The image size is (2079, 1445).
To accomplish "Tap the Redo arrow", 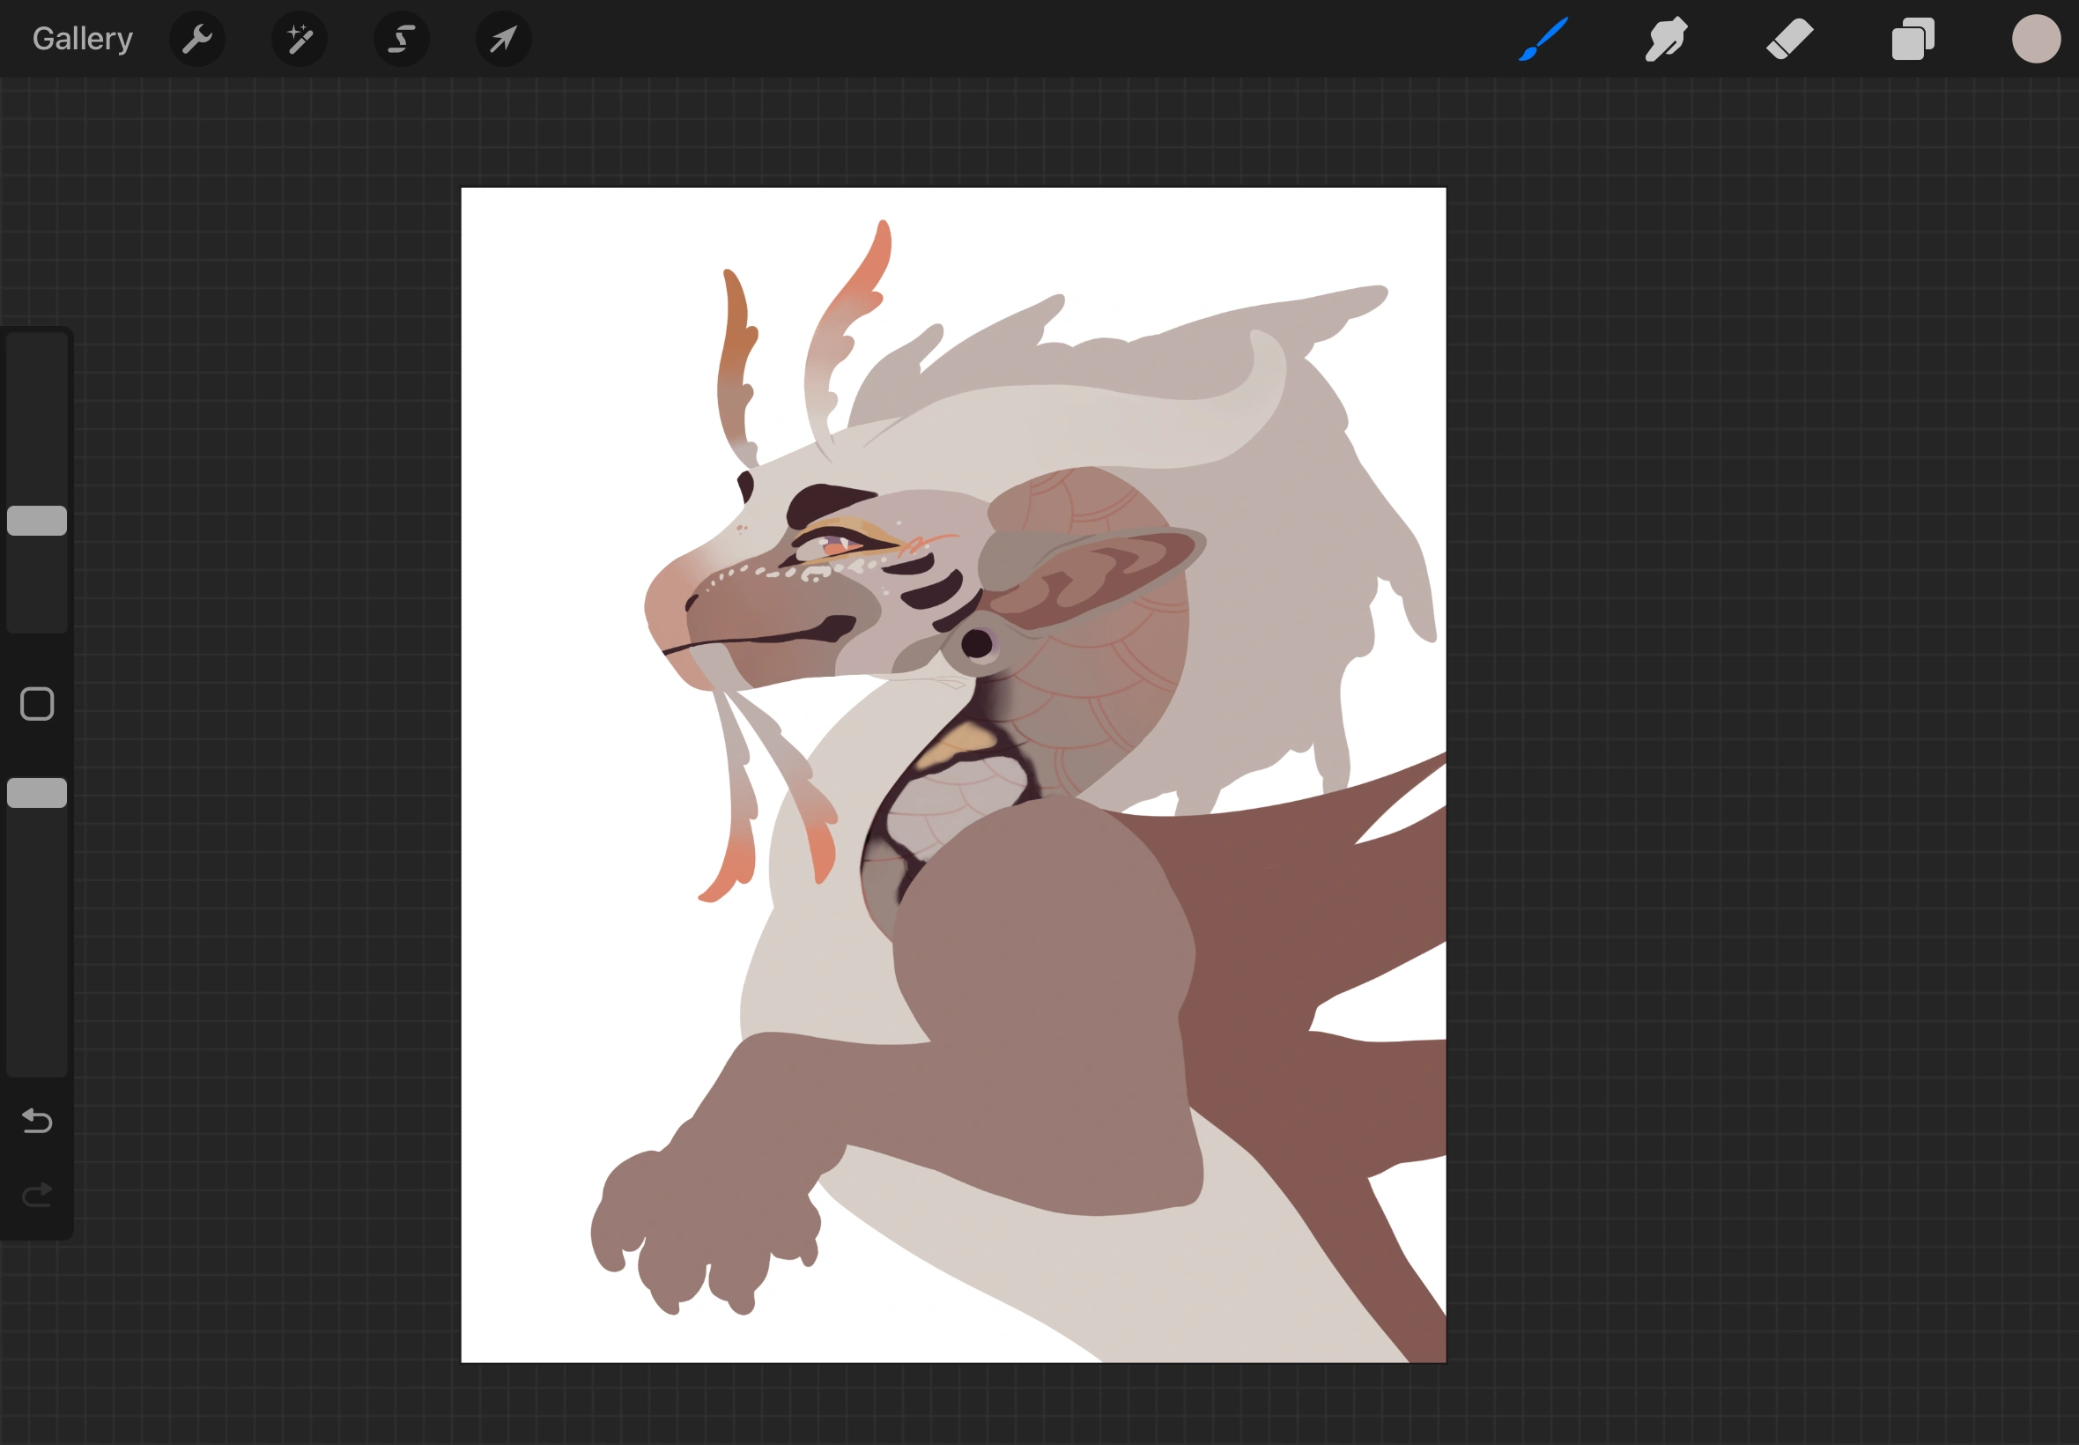I will pos(37,1195).
